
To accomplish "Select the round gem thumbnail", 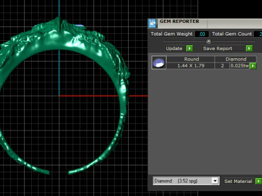I will point(159,63).
